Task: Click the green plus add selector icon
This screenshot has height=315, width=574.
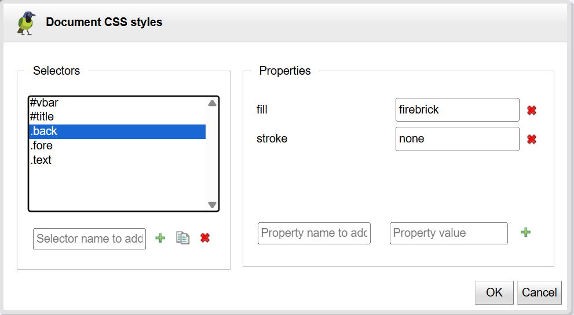Action: click(x=160, y=238)
